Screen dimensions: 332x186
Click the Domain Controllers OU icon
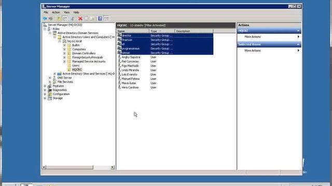[x=69, y=53]
